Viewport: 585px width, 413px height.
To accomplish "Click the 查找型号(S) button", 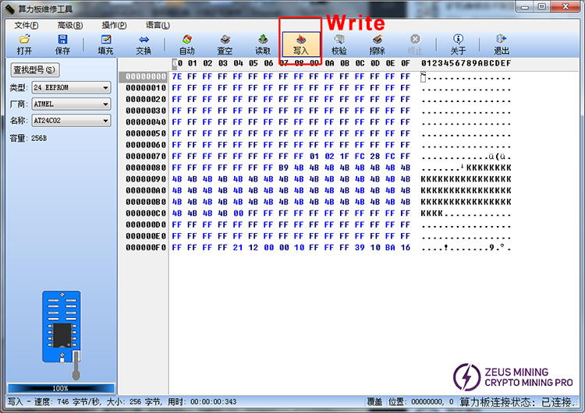I will [34, 70].
